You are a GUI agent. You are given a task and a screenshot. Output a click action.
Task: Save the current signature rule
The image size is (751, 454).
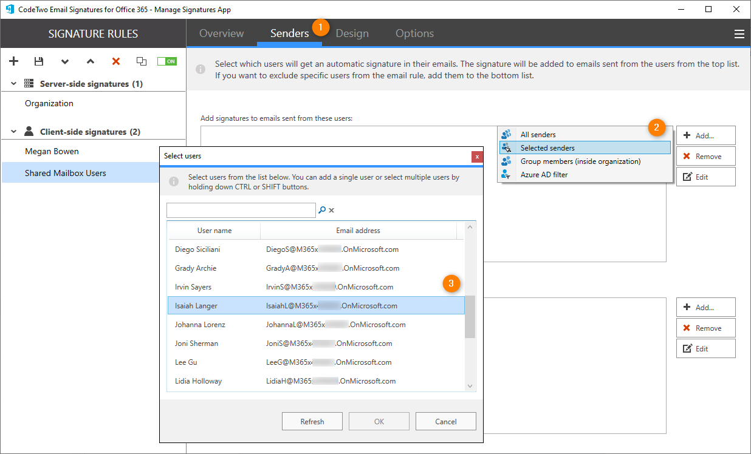point(38,61)
